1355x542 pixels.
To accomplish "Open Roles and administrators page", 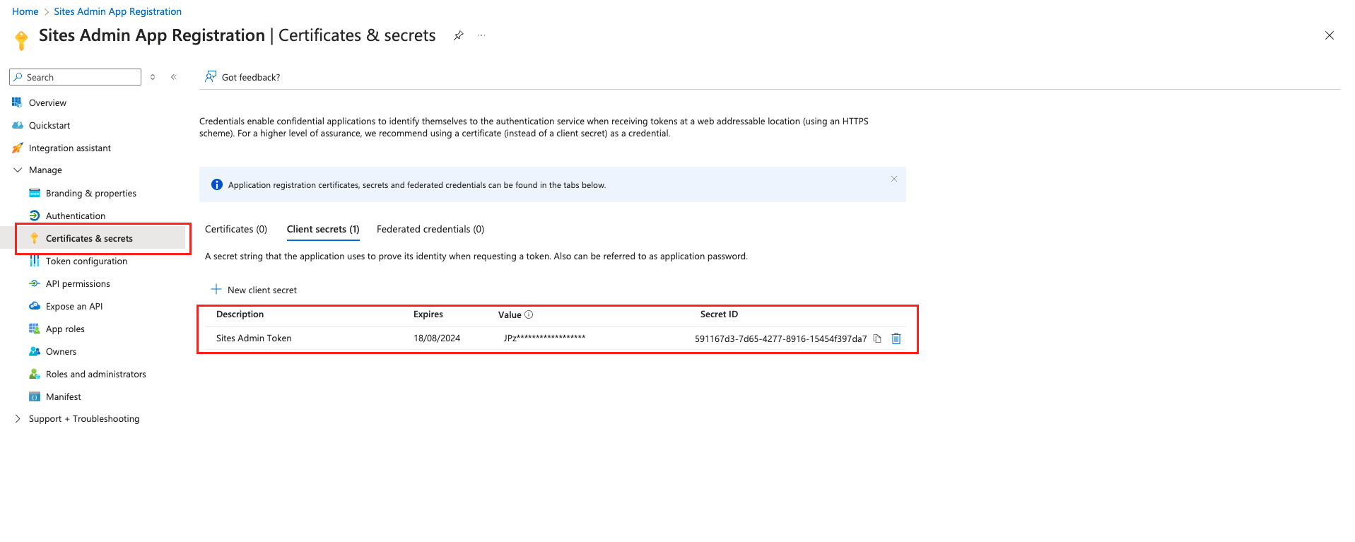I will click(x=96, y=375).
